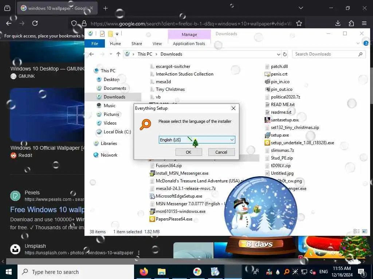
Task: Go up one folder level
Action: point(118,54)
